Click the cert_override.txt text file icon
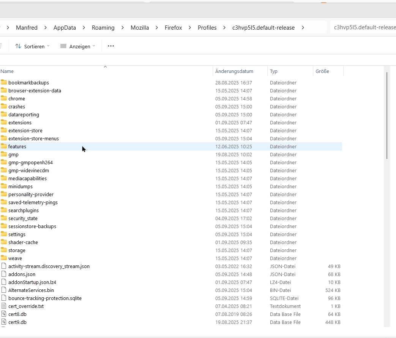396x338 pixels. pos(4,306)
